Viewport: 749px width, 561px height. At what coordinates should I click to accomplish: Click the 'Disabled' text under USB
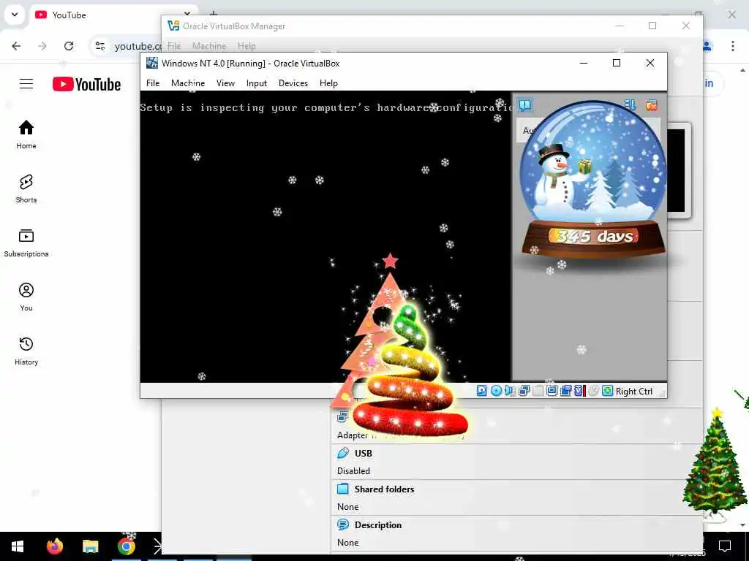point(353,471)
